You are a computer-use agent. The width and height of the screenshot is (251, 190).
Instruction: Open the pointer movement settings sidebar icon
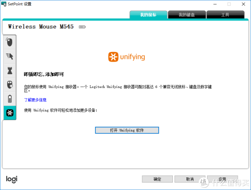[10, 56]
